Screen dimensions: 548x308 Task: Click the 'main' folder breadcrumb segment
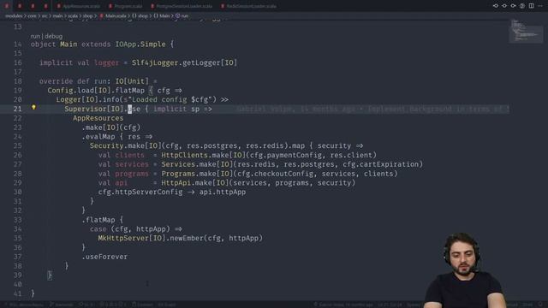[57, 15]
